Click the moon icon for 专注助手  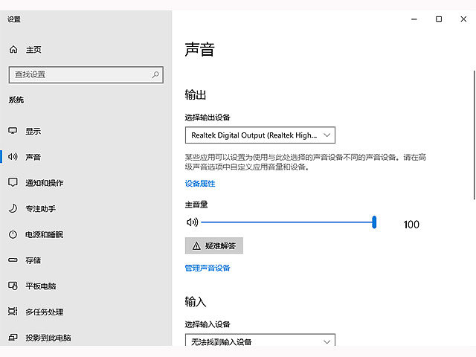[x=13, y=208]
